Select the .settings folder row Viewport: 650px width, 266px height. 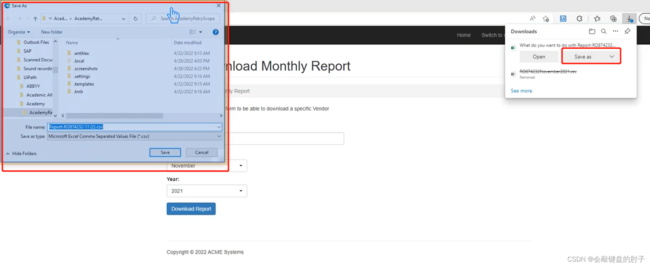tap(82, 76)
